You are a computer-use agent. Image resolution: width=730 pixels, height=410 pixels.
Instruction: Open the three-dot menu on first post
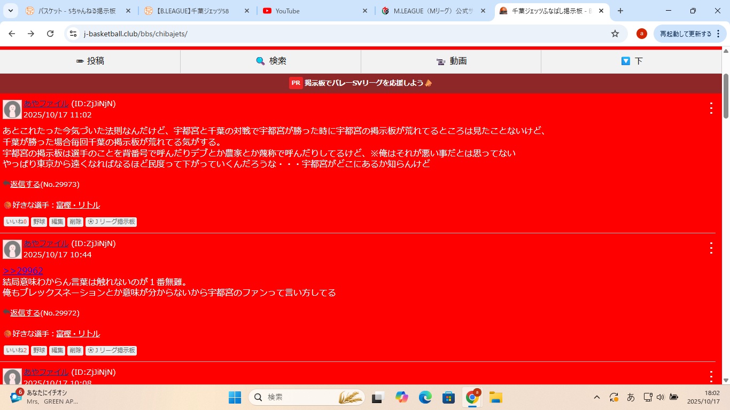pyautogui.click(x=711, y=108)
